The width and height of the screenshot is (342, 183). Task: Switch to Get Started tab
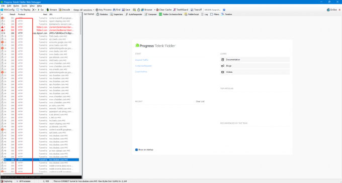tap(89, 14)
